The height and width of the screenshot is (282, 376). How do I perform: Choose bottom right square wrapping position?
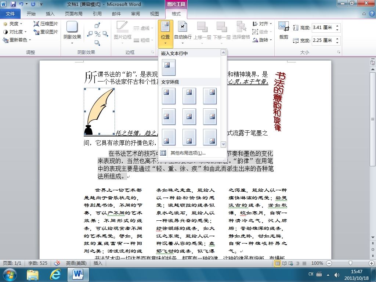point(210,137)
